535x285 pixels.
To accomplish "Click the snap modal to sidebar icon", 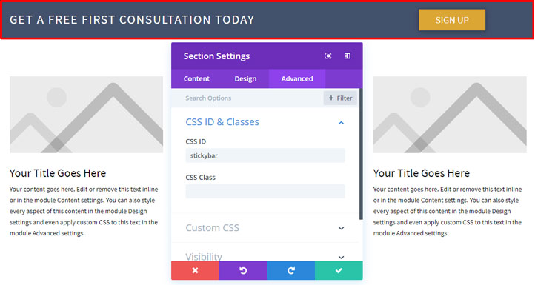I will click(348, 56).
